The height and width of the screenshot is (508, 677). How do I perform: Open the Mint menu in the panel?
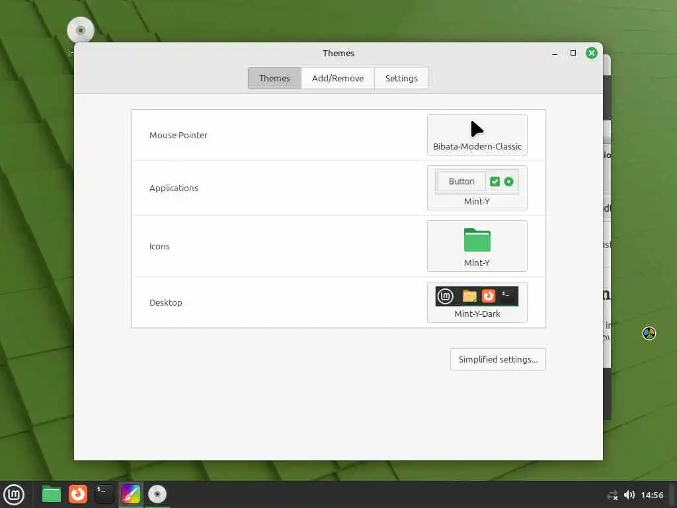coord(14,494)
